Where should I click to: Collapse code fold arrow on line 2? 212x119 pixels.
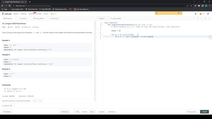coord(102,25)
